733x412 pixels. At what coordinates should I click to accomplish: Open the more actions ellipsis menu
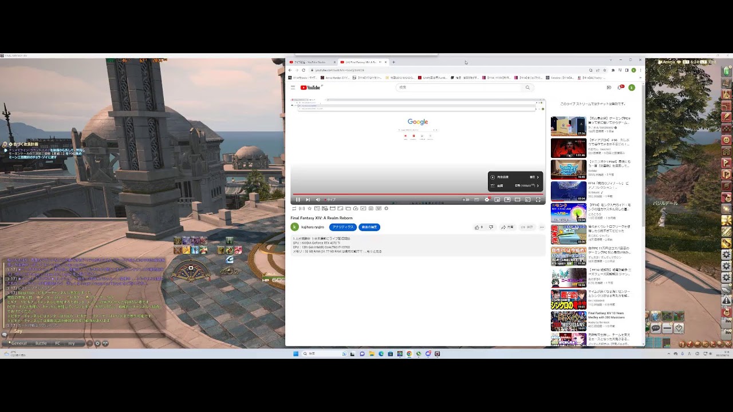542,227
